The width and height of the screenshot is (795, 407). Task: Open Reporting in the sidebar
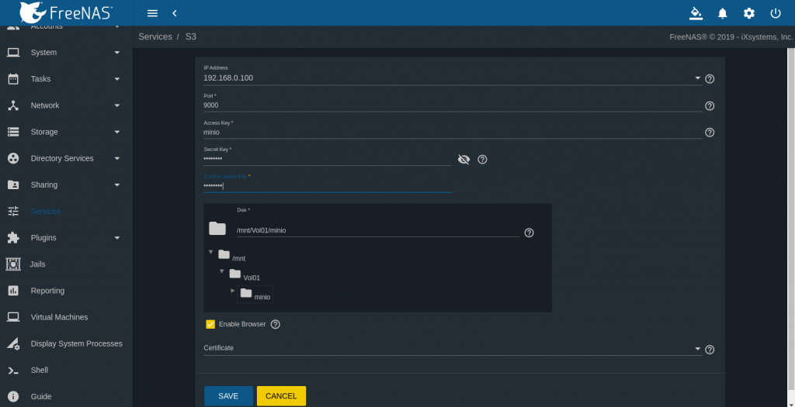tap(47, 291)
